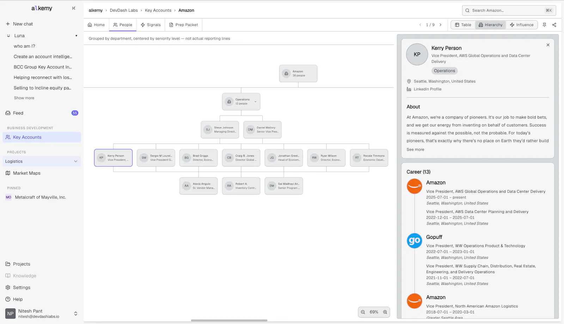564x324 pixels.
Task: Zoom in the hierarchy chart
Action: [385, 312]
